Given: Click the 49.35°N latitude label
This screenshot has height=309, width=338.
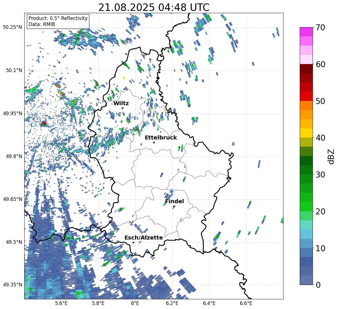Looking at the screenshot, I should pos(13,285).
